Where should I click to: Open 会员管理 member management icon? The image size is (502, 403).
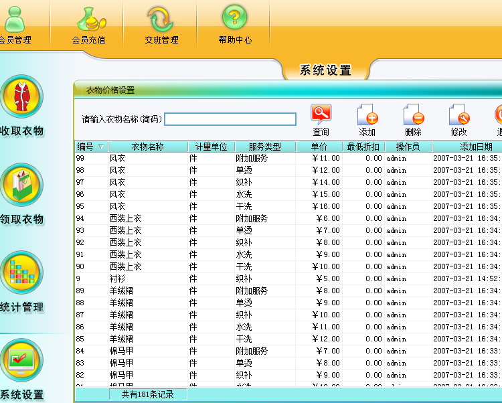[x=15, y=19]
